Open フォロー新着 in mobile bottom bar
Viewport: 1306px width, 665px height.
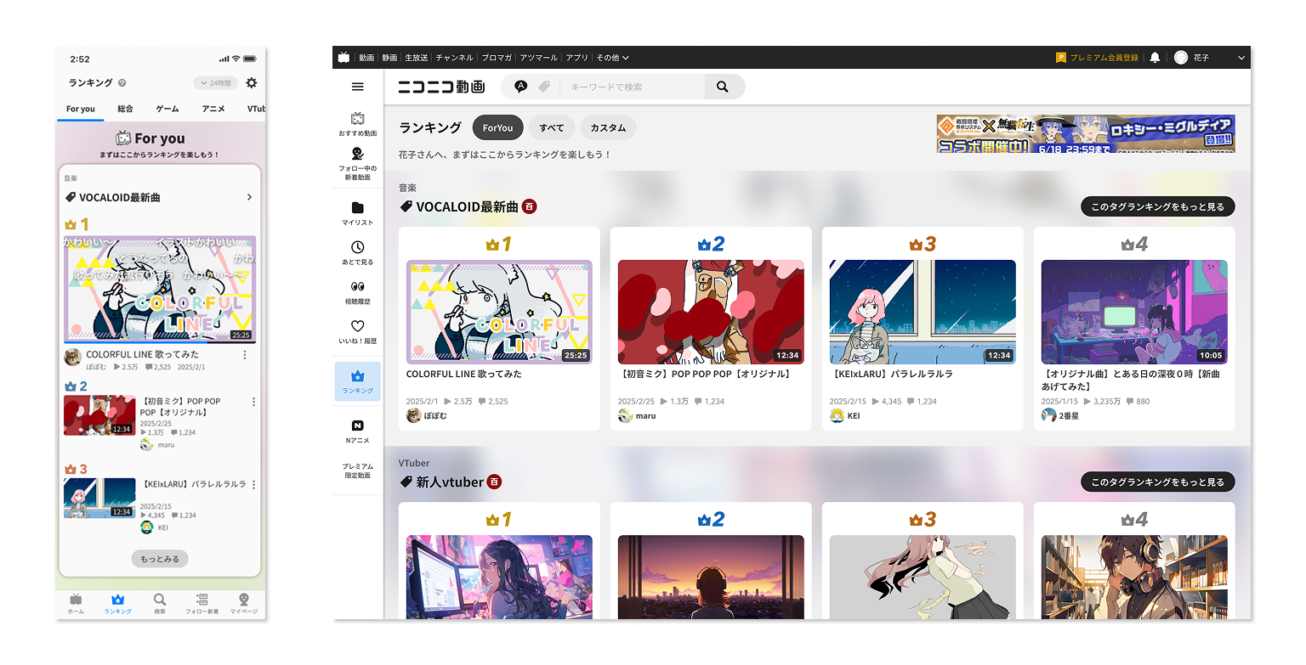(x=202, y=604)
